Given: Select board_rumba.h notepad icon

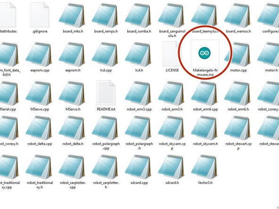Looking at the screenshot, I should click(139, 16).
